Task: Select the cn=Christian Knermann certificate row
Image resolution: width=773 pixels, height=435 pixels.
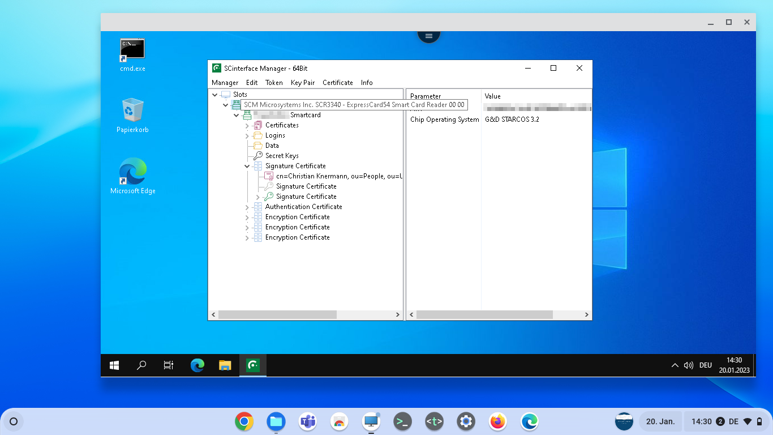Action: pos(339,176)
